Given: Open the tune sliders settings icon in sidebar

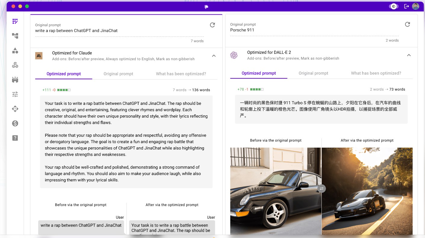Looking at the screenshot, I should click(15, 94).
